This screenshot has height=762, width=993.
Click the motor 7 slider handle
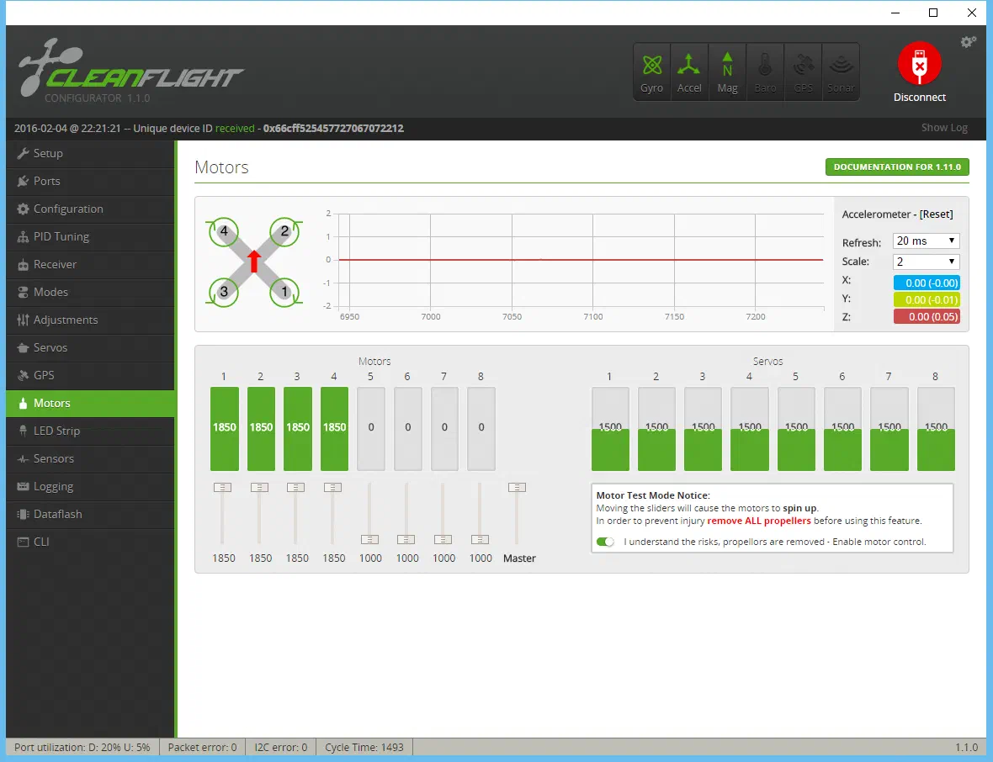[x=443, y=540]
